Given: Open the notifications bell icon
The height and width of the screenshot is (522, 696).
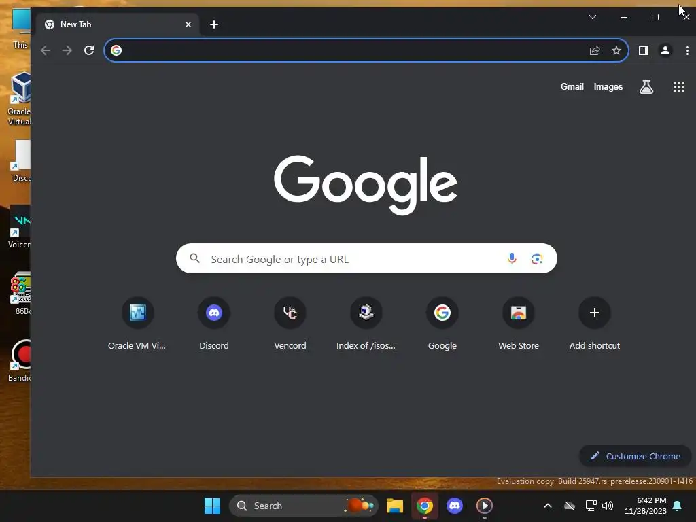Looking at the screenshot, I should [x=678, y=506].
